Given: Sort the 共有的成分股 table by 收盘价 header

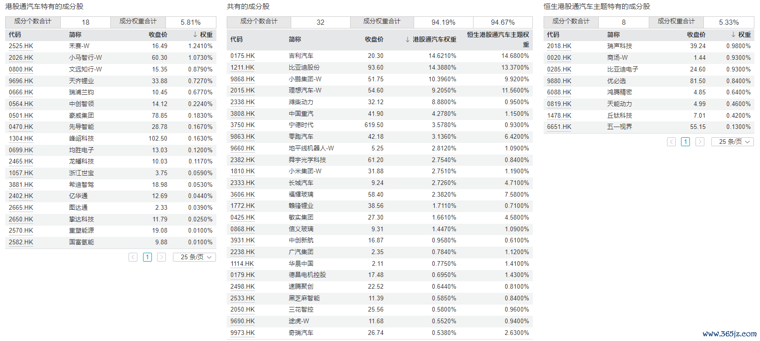Looking at the screenshot, I should click(x=374, y=40).
